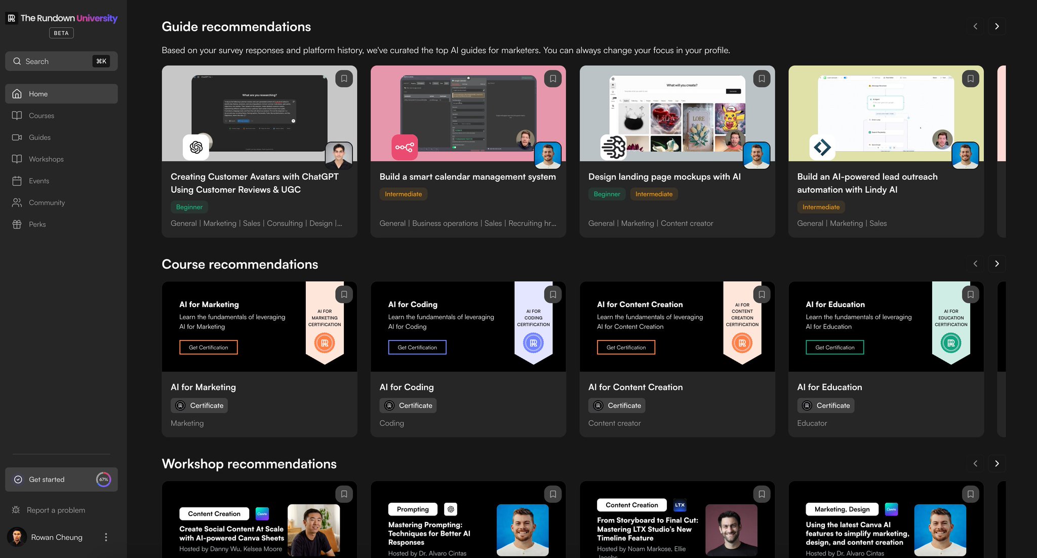Click the BETA badge under the logo
The width and height of the screenshot is (1037, 558).
click(61, 33)
